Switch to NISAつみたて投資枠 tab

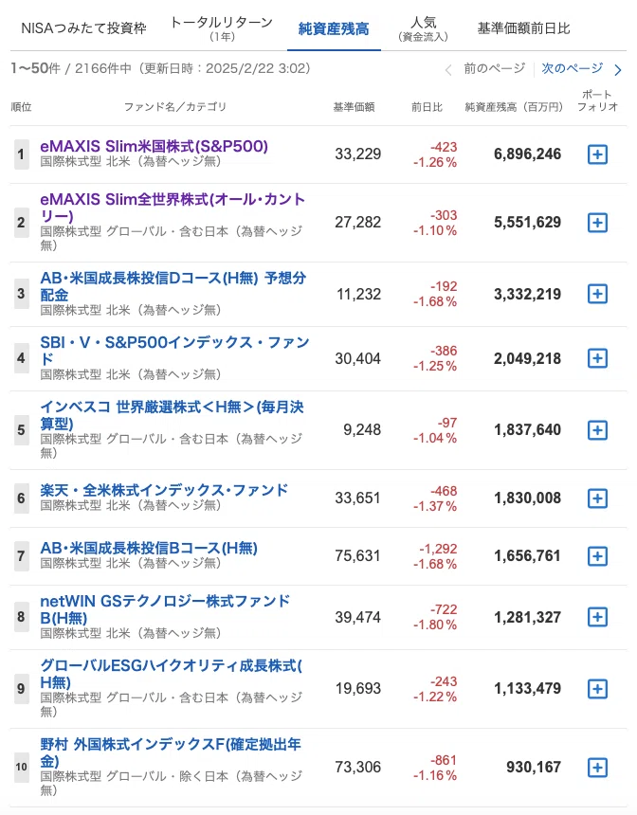83,28
